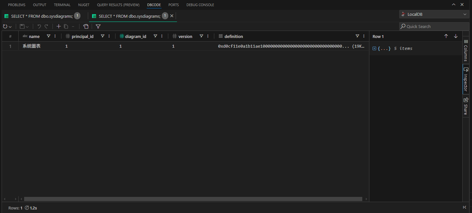Toggle the toolbar filter funnel icon
This screenshot has width=472, height=213.
coord(98,26)
